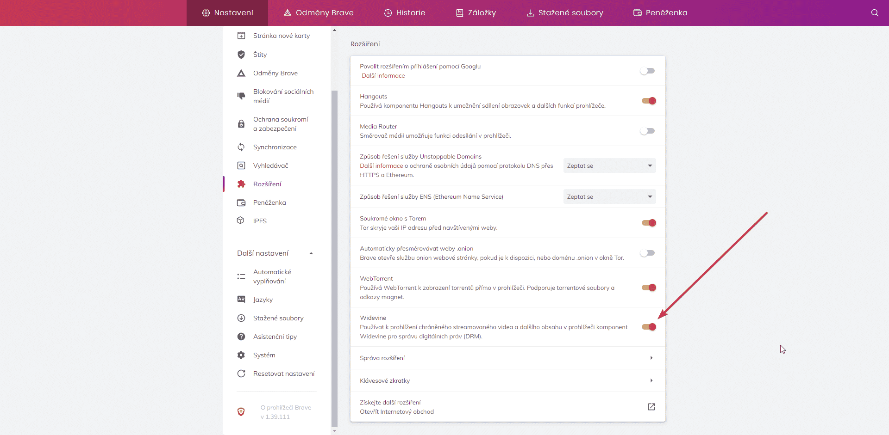Open the Unstoppable Domains resolution dropdown

pyautogui.click(x=609, y=165)
